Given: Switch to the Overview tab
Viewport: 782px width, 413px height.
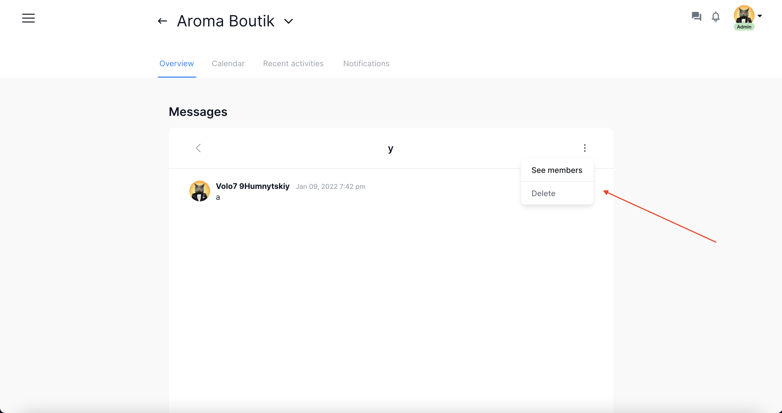Looking at the screenshot, I should pos(176,63).
